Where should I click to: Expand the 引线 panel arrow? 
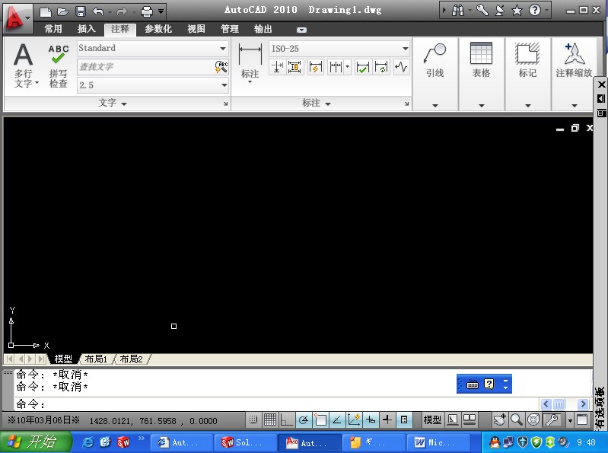[435, 106]
